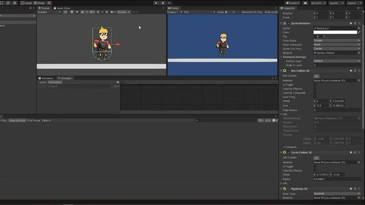
Task: Select Parameters in the Animator panel
Action: click(55, 82)
